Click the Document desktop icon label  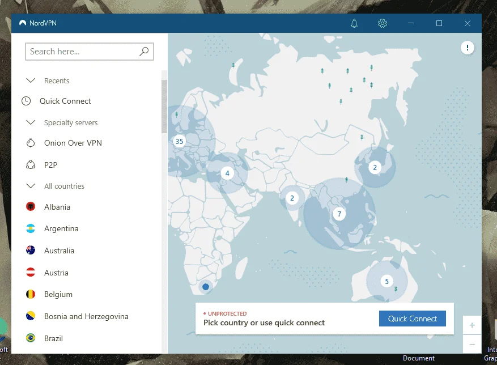[x=418, y=358]
